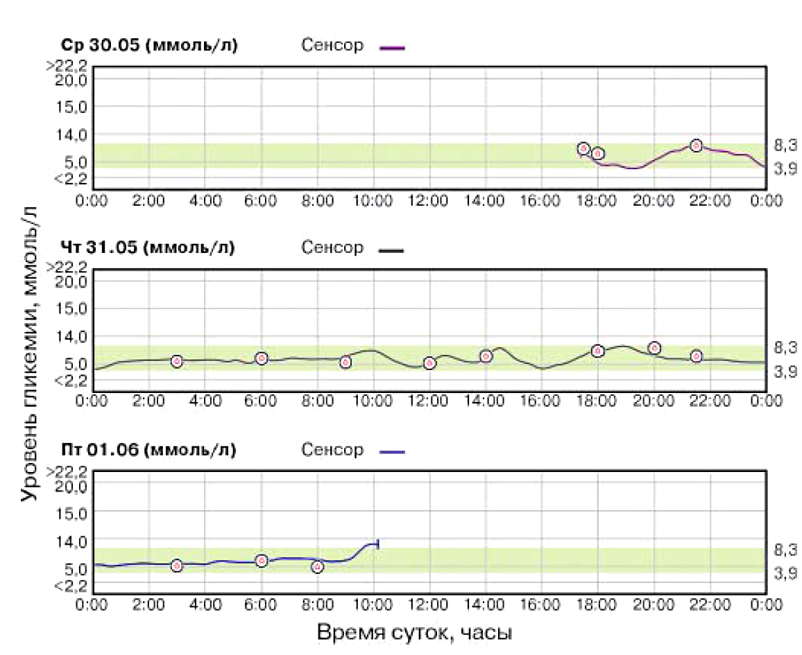Click the '3,9' right-side label on Ср 30.05 chart
This screenshot has height=655, width=802.
pyautogui.click(x=785, y=168)
